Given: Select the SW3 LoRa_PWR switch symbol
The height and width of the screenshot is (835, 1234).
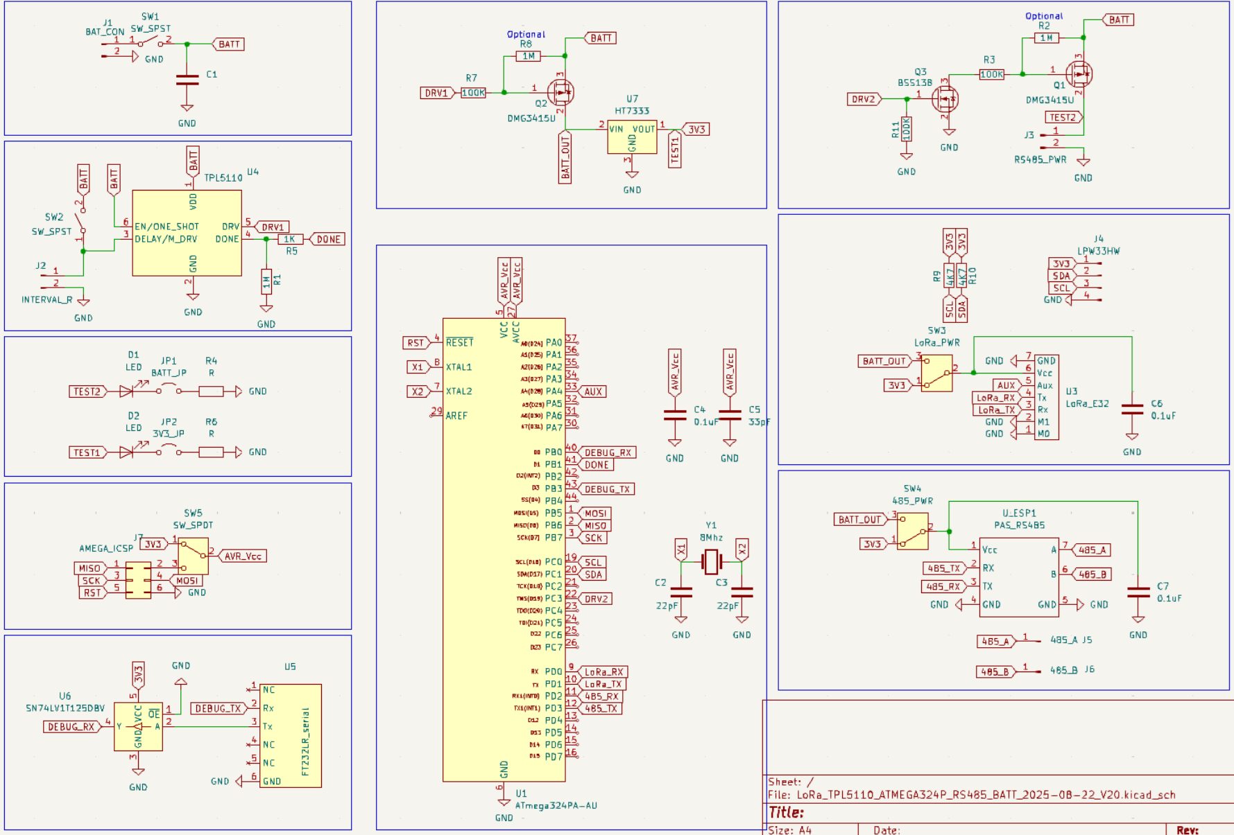Looking at the screenshot, I should pyautogui.click(x=936, y=373).
